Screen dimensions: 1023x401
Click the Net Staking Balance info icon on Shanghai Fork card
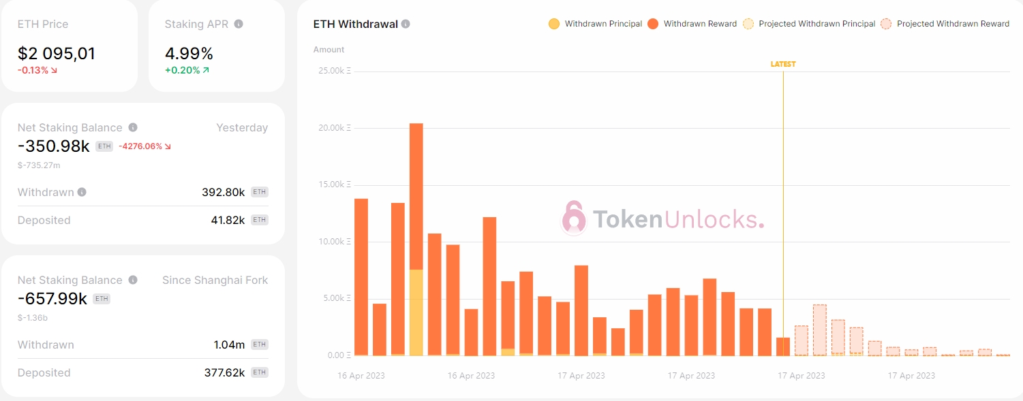click(x=132, y=280)
